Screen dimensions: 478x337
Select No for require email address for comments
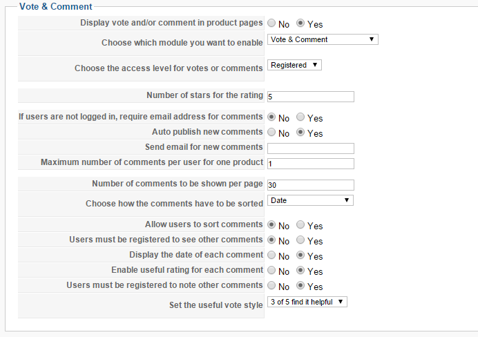pos(271,117)
